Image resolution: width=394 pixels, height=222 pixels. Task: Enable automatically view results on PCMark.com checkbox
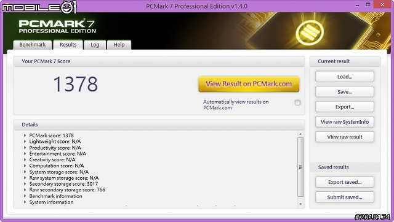pyautogui.click(x=297, y=102)
